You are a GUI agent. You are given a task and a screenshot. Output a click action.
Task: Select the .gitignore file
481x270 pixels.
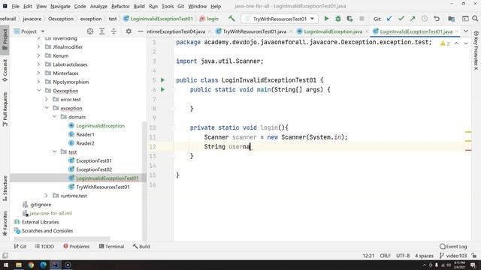point(40,205)
